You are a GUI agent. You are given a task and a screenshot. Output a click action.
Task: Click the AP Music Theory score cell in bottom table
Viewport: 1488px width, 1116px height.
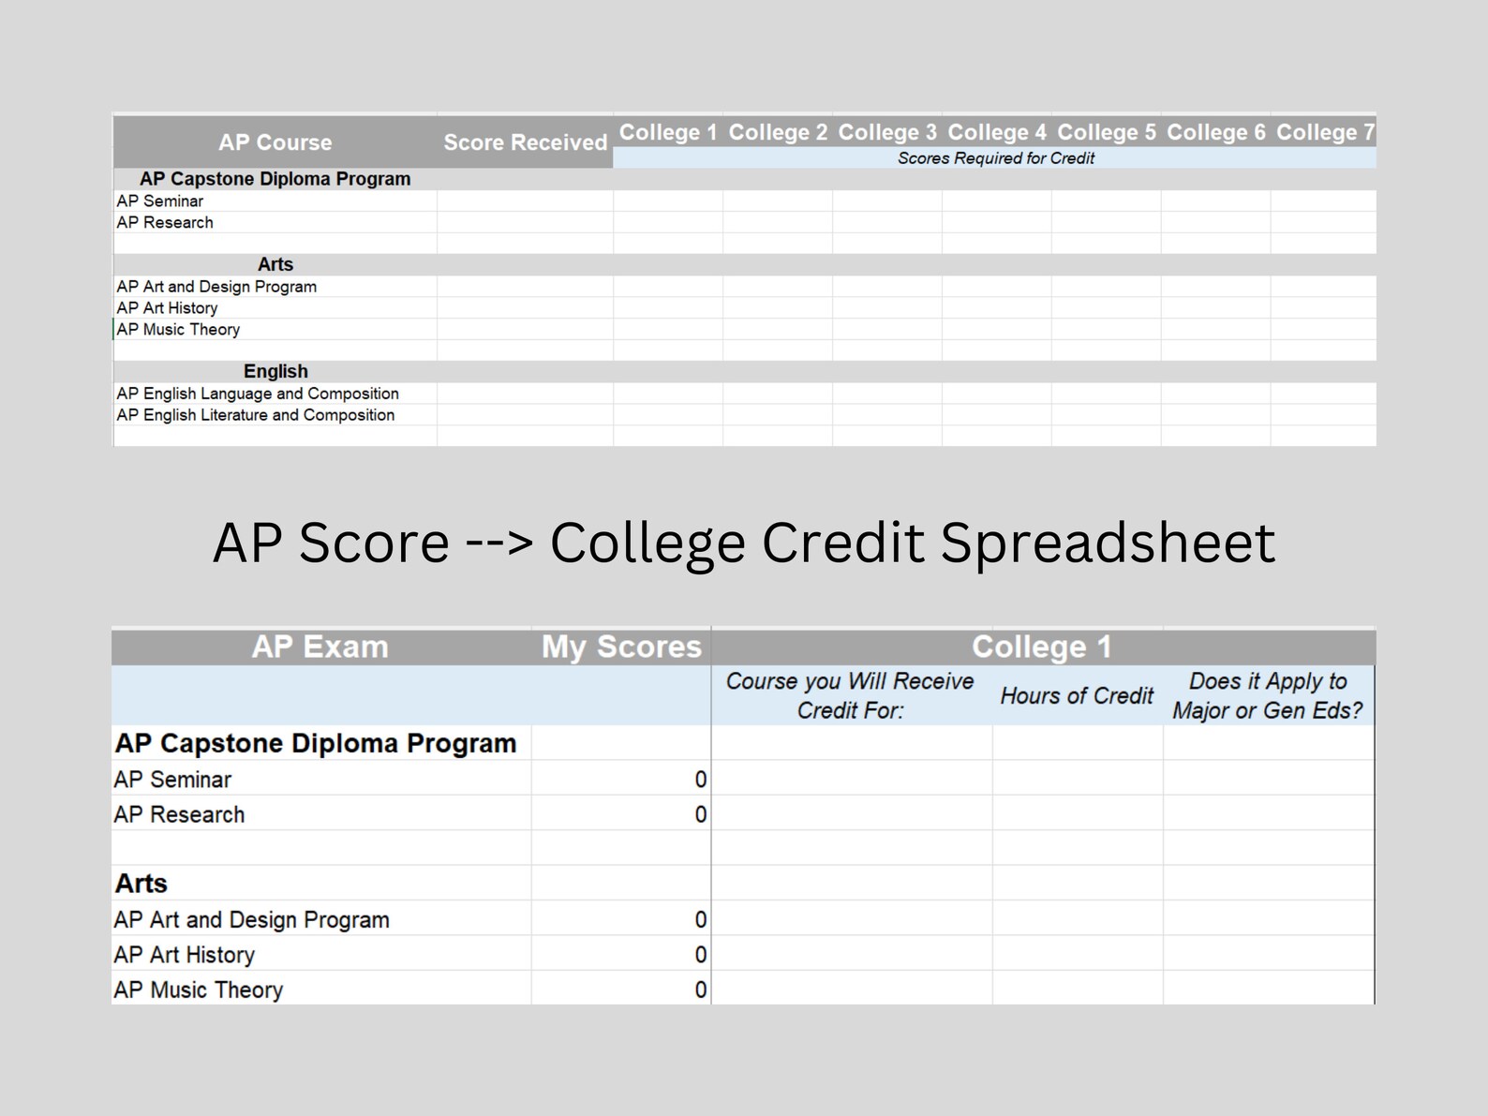621,990
